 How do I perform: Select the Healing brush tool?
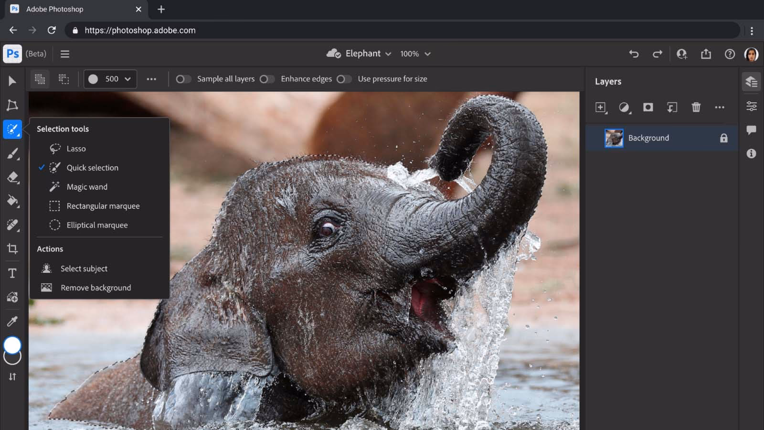pos(12,225)
